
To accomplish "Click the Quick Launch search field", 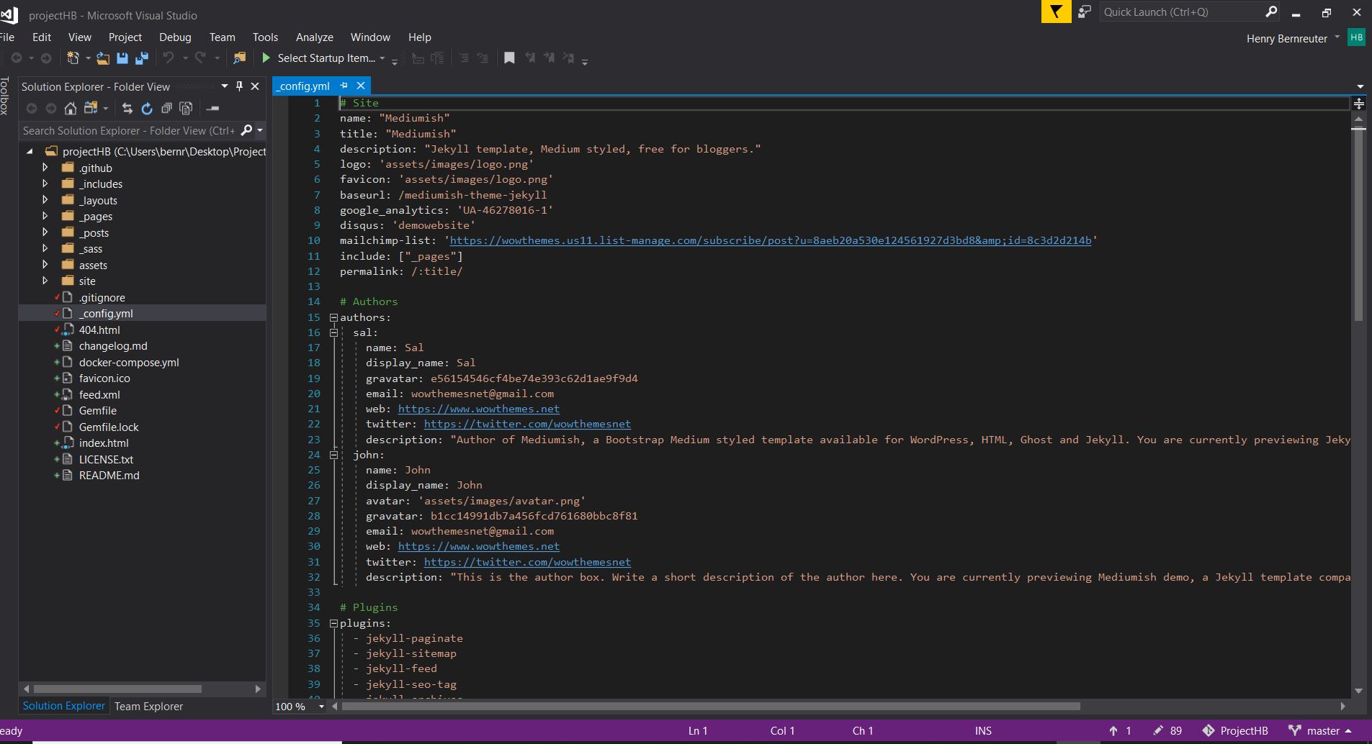I will click(1181, 12).
